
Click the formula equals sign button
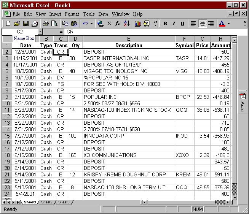pos(61,32)
